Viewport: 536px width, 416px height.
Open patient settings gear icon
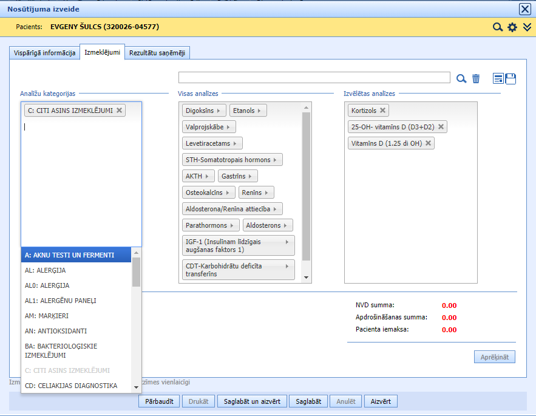point(512,27)
